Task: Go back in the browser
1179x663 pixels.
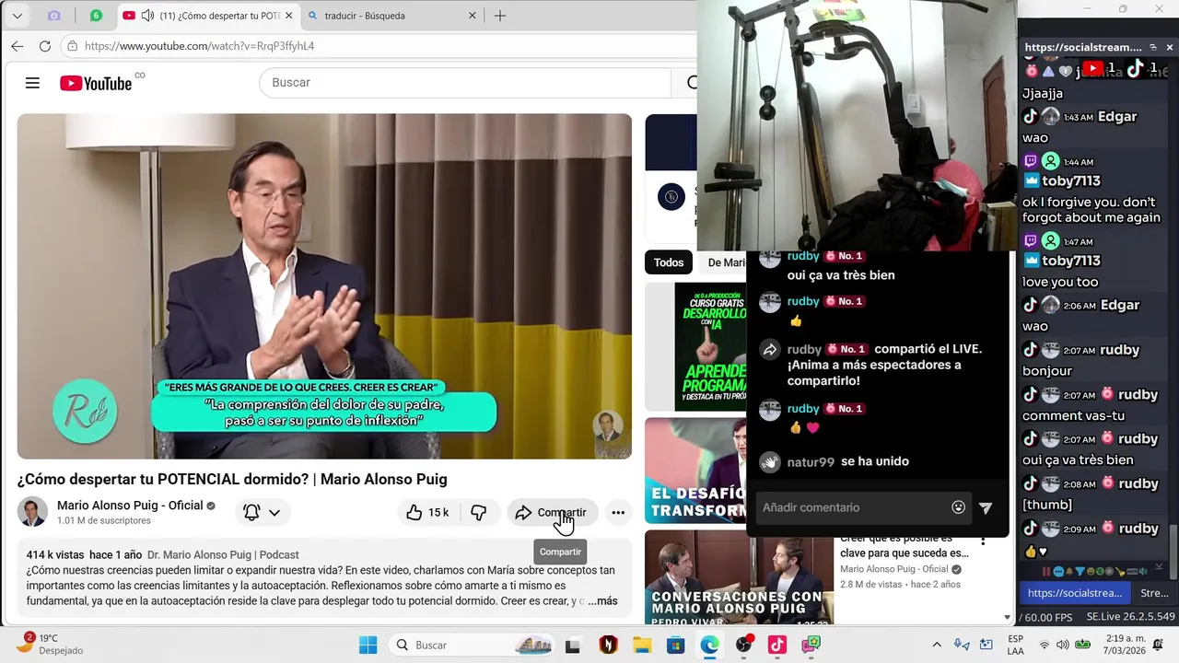Action: click(x=18, y=45)
